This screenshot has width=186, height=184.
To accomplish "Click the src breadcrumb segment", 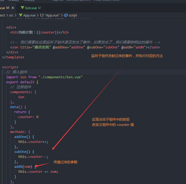I will tap(11, 15).
